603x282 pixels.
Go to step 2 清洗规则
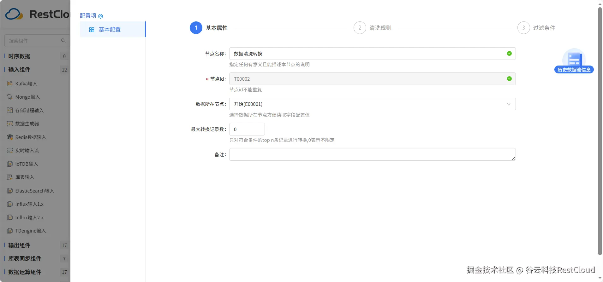[x=373, y=28]
